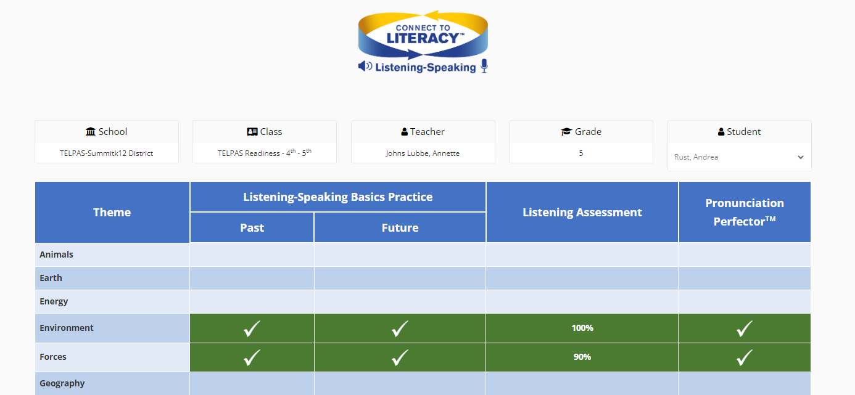Open the Environment 100% listening score
Image resolution: width=855 pixels, height=395 pixels.
pos(582,328)
